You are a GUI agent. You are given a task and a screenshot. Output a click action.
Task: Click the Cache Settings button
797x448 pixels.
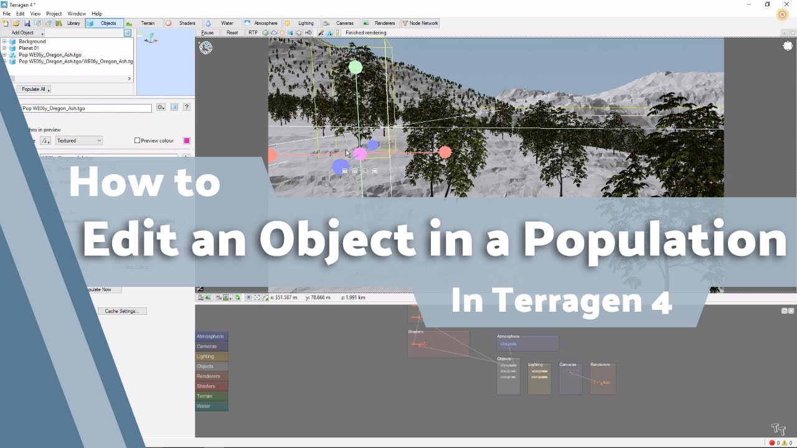pos(122,311)
